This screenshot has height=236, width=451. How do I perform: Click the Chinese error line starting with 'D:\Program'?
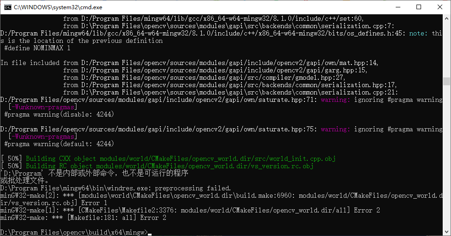coord(94,173)
